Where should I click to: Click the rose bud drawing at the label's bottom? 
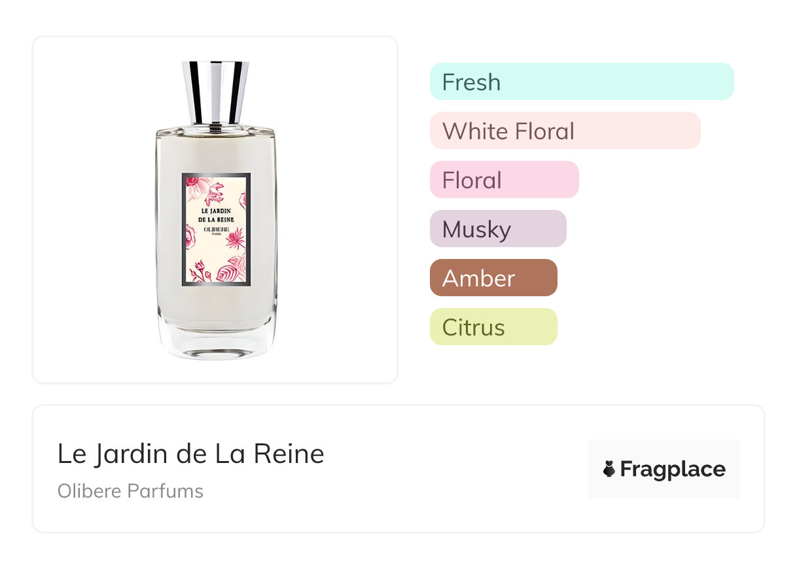coord(200,269)
